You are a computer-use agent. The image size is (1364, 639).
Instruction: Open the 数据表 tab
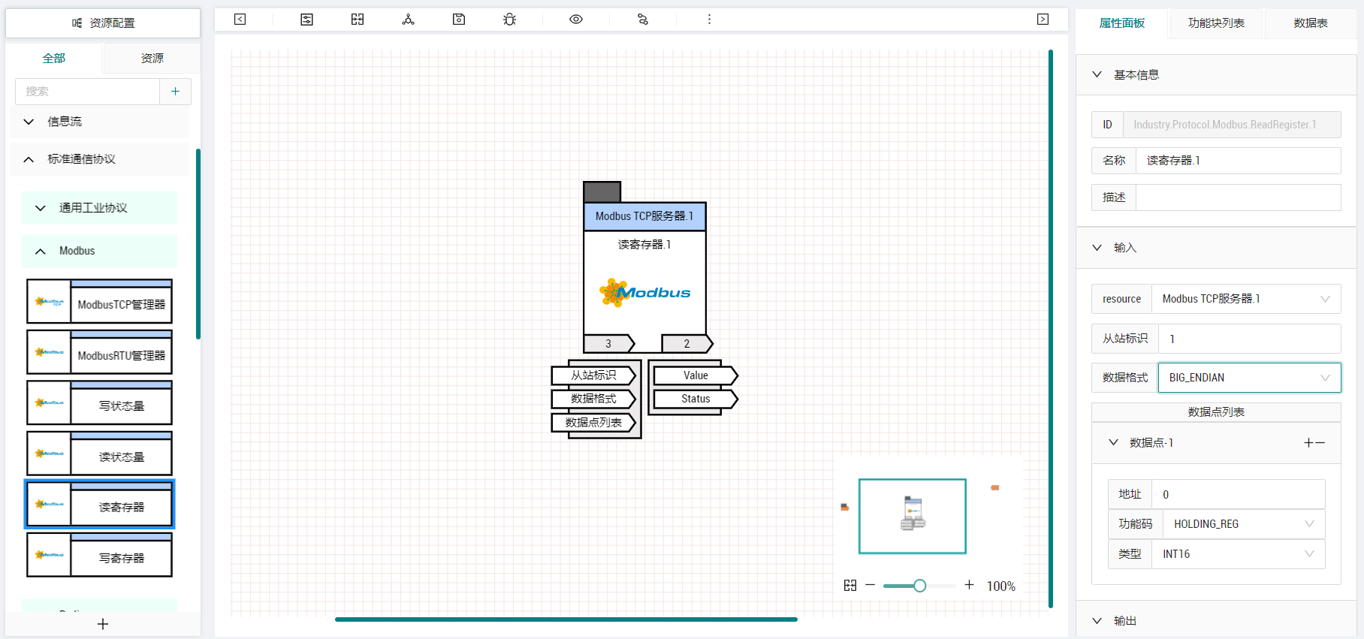pos(1311,23)
